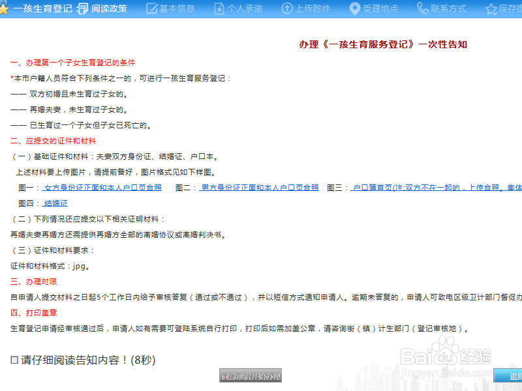Click the 图二： label
This screenshot has width=522, height=391.
[187, 188]
